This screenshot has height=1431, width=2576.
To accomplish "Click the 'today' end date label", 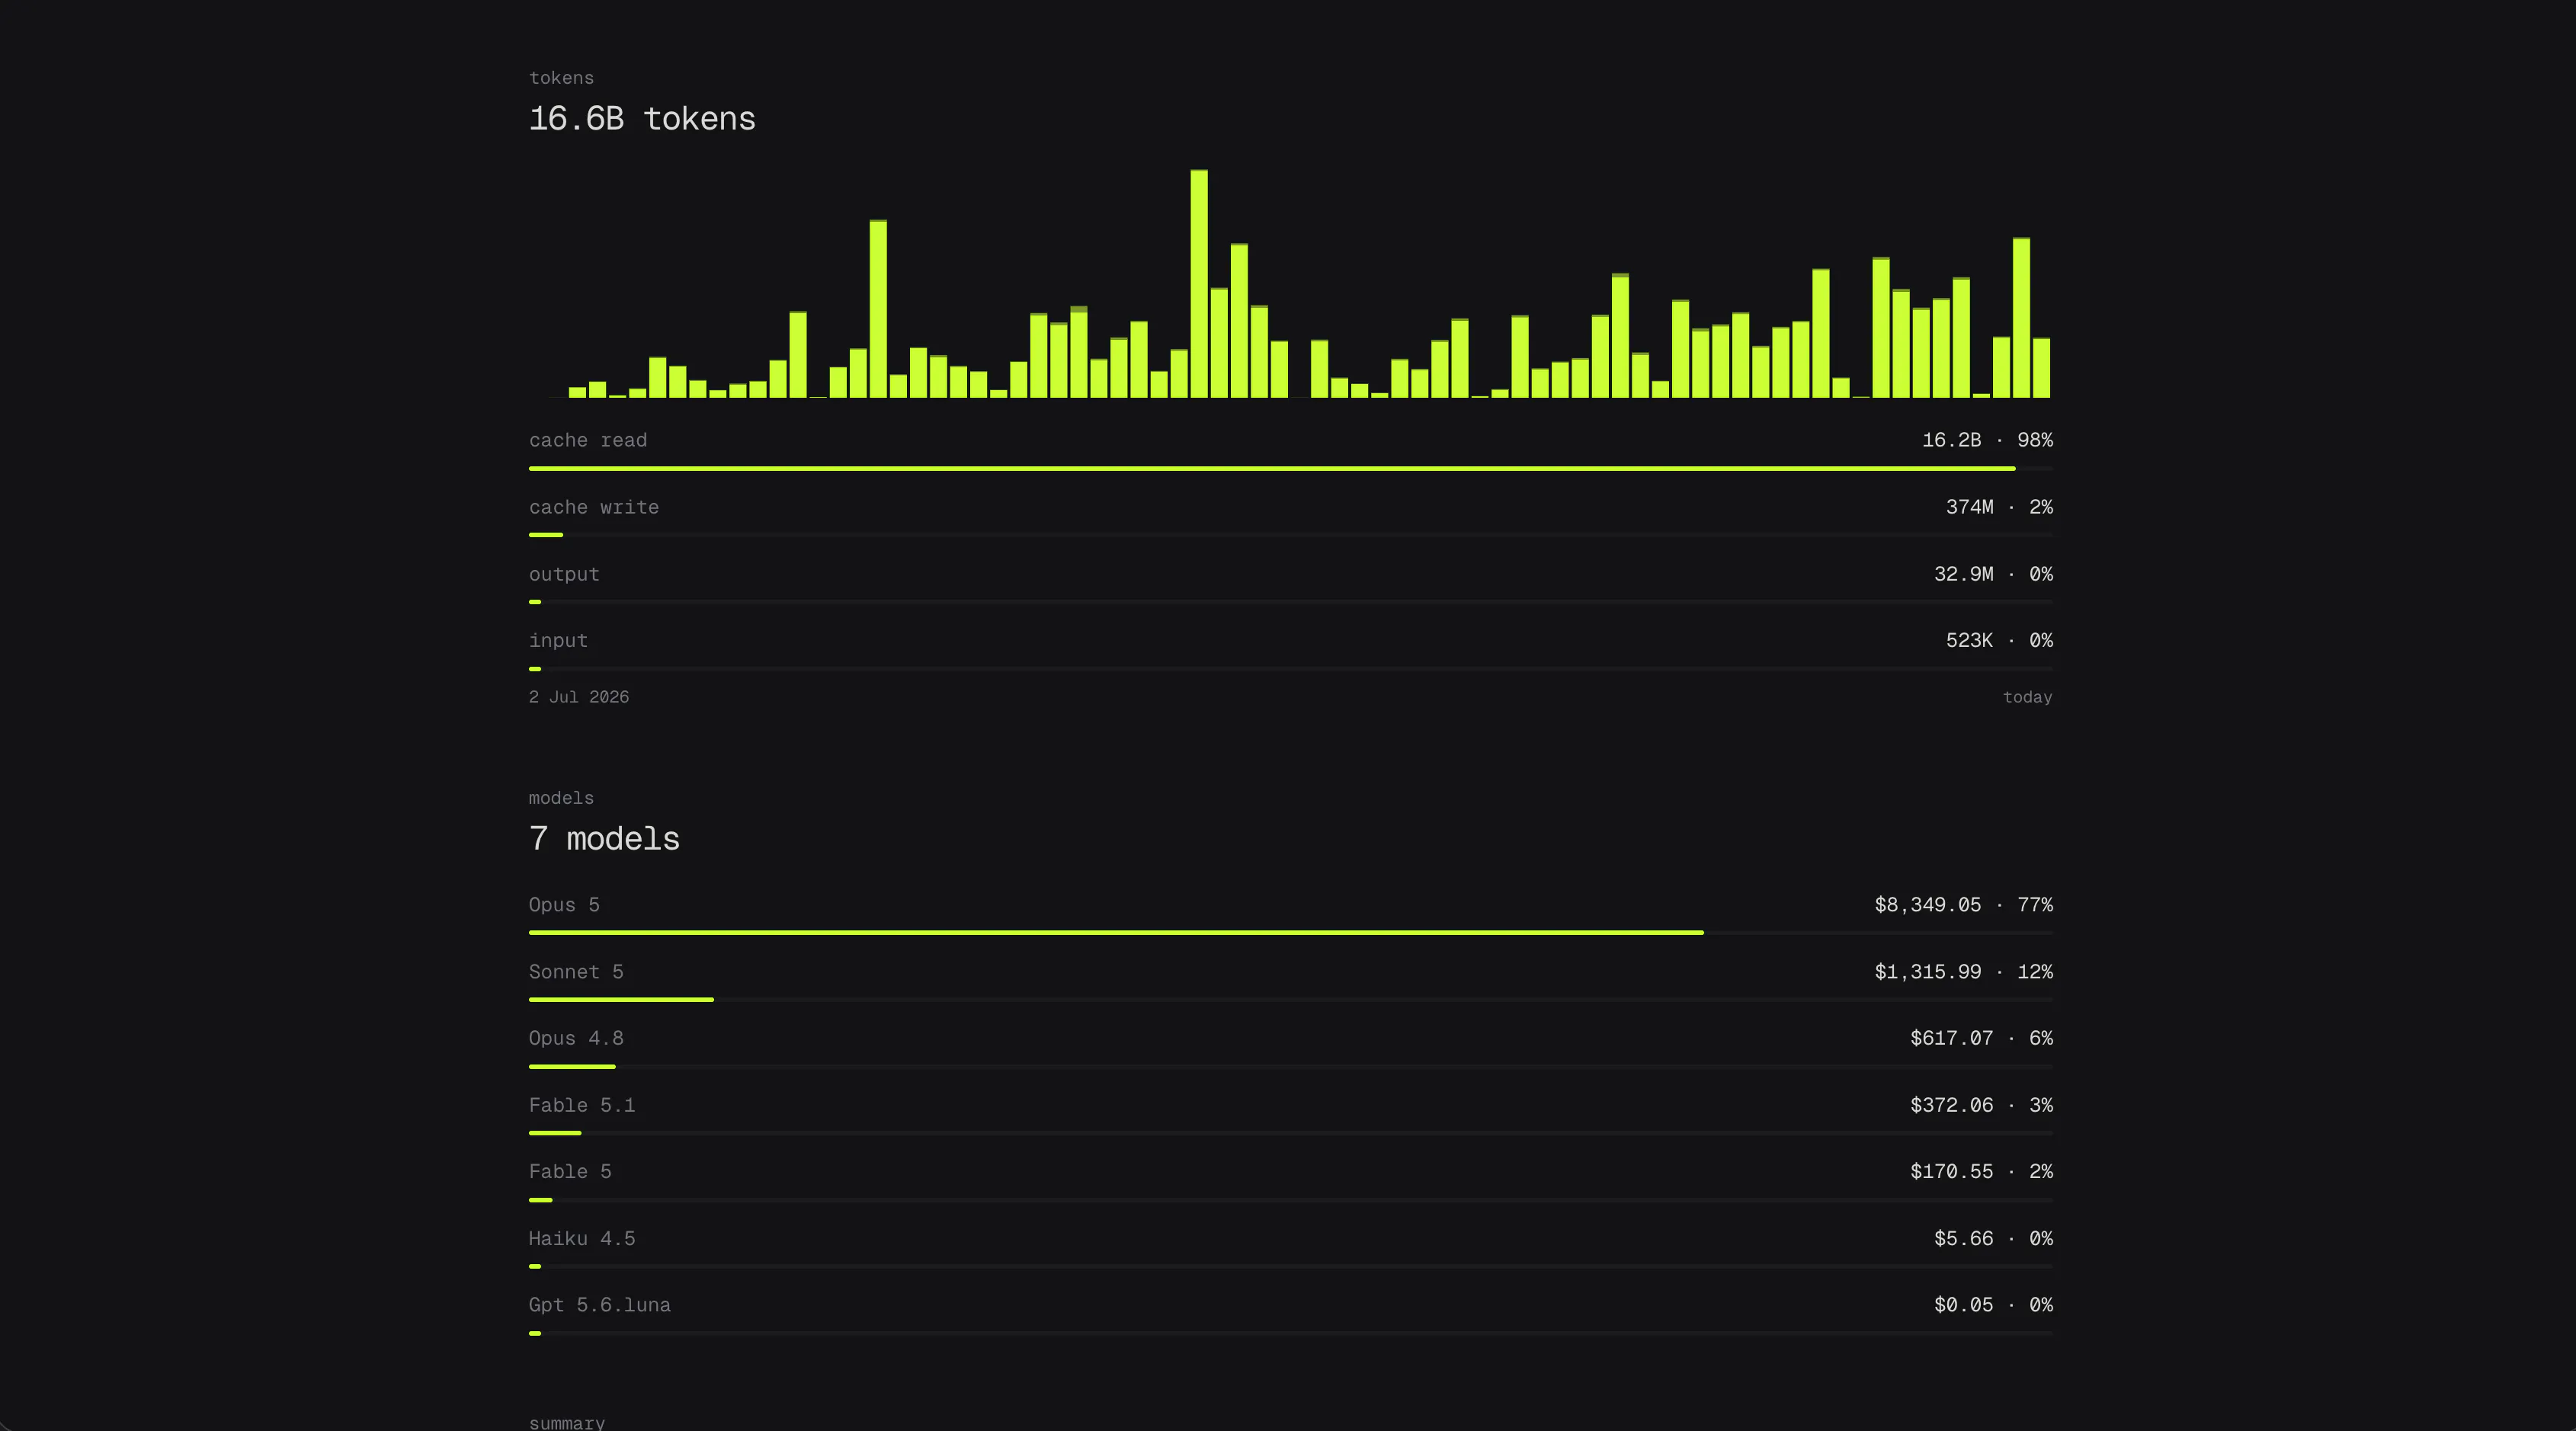I will 2027,697.
